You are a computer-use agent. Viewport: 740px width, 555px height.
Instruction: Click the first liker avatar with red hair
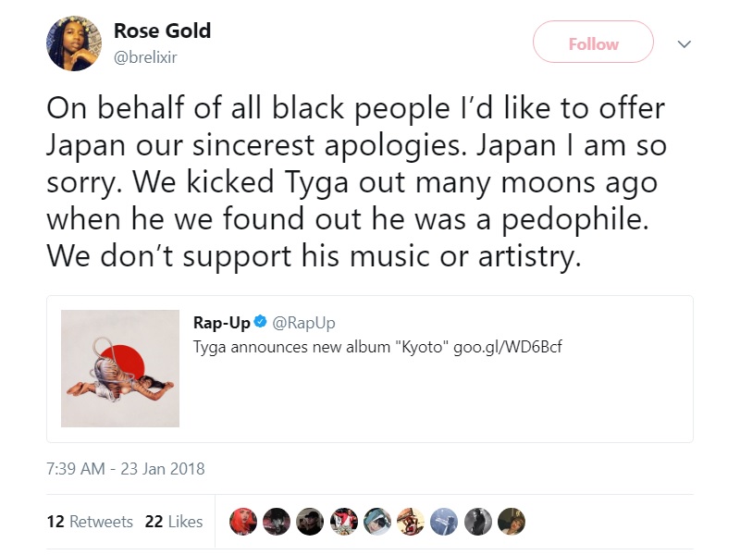[243, 522]
